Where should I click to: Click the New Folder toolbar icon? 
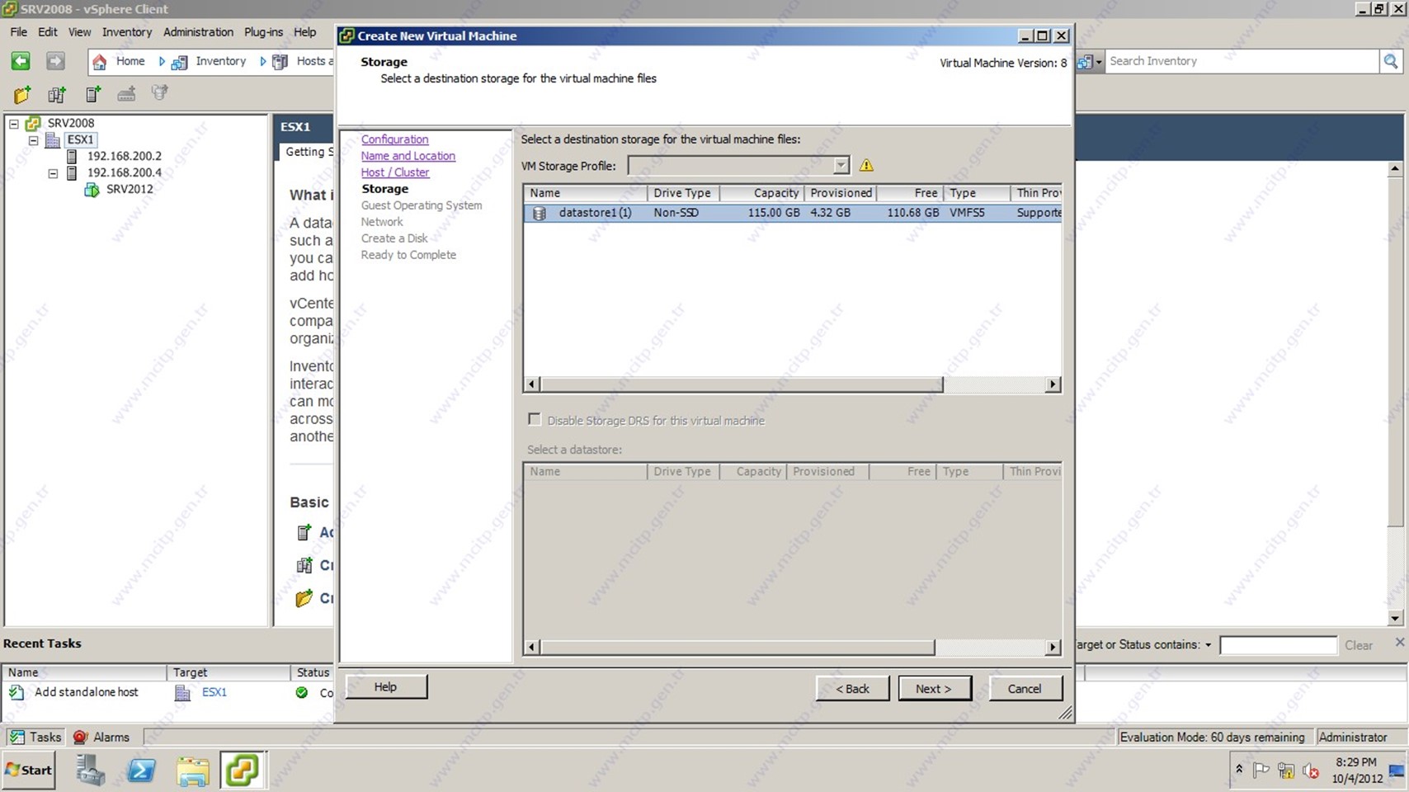[22, 94]
